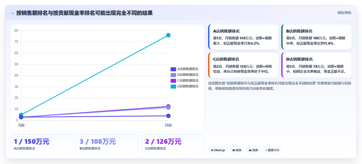362x164 pixels.
Task: Click the page title about 销售额排名
Action: [84, 13]
